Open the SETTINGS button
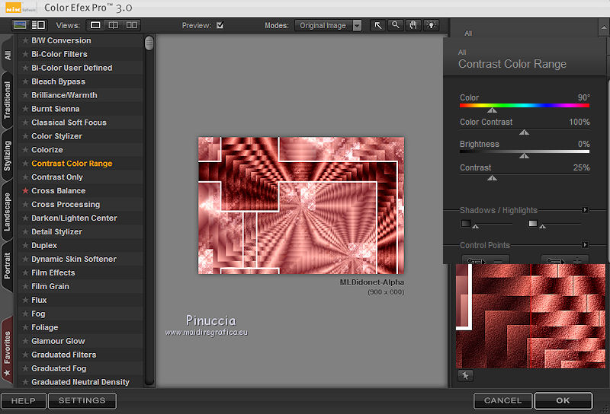This screenshot has width=610, height=414. tap(82, 400)
